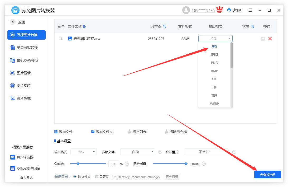Click the VIP crown badge
Viewport: 288px width, 187px height.
(219, 10)
